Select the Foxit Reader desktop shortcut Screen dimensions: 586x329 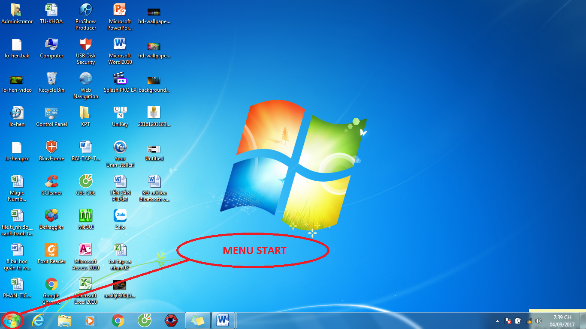[x=51, y=254]
